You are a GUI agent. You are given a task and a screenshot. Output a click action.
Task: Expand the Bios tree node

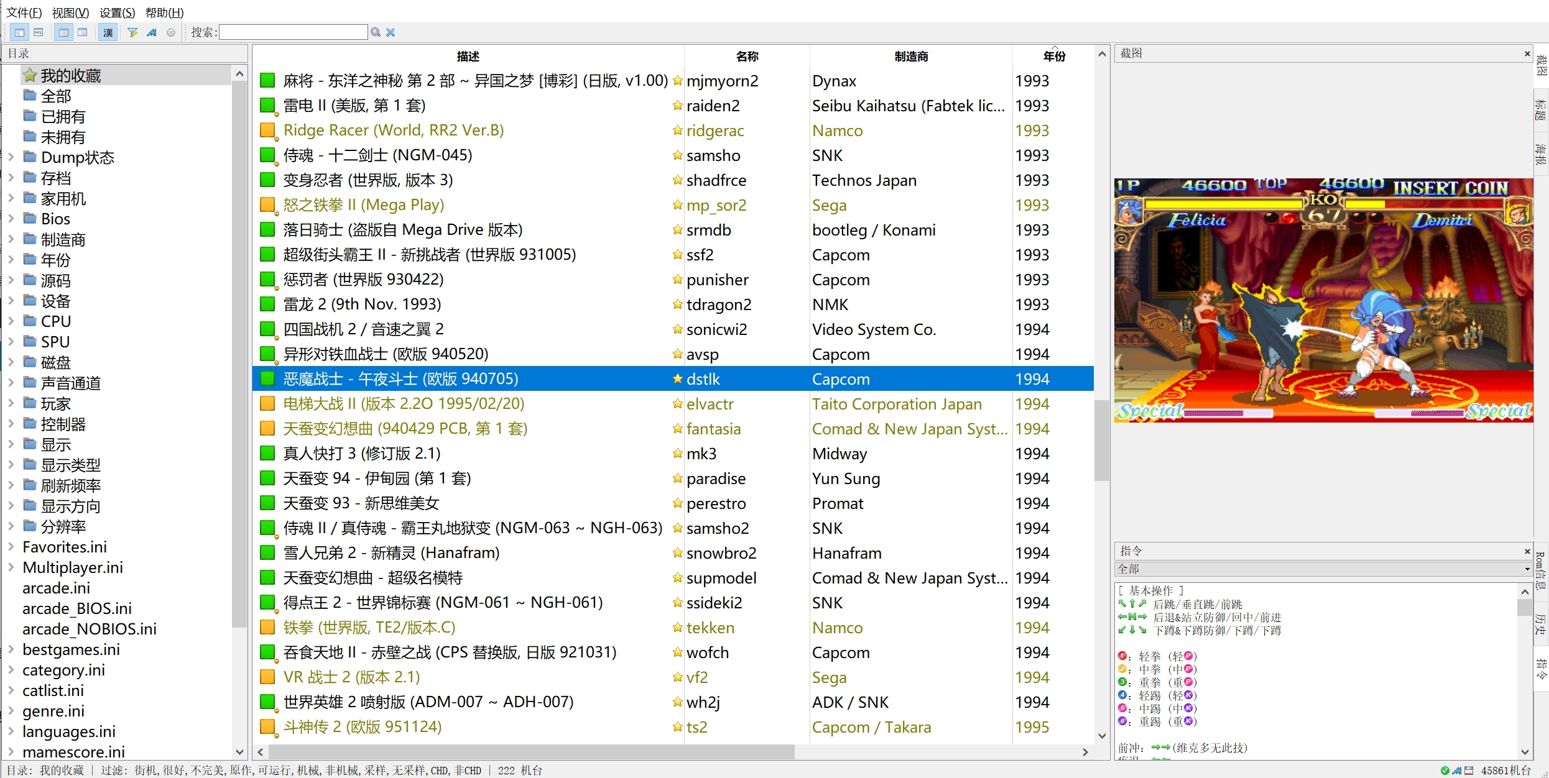[11, 219]
